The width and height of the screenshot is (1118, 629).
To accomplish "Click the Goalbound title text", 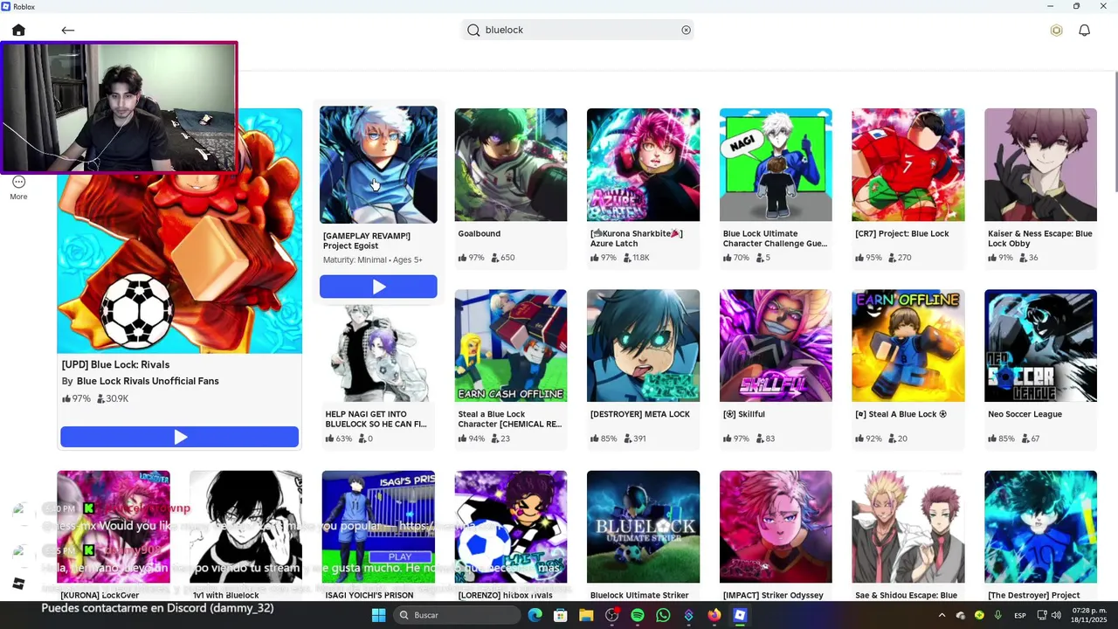I will [x=480, y=233].
